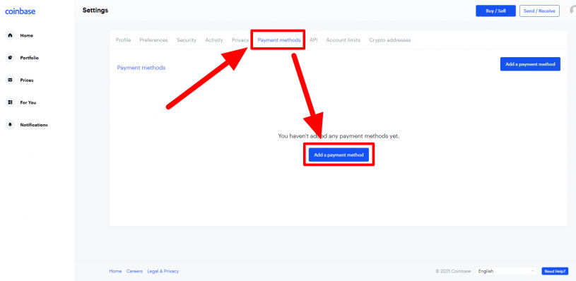Screen dimensions: 576x281
Task: Open the Profile tab
Action: coord(124,40)
